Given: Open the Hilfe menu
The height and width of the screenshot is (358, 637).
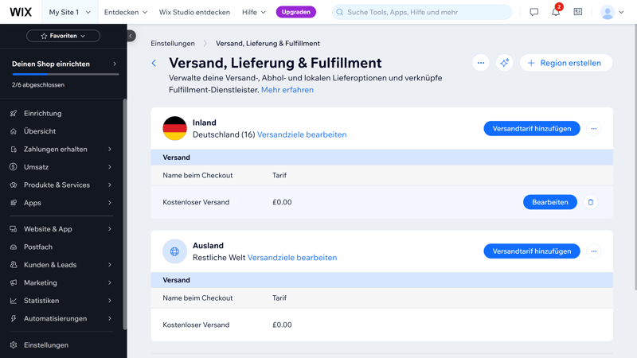Looking at the screenshot, I should point(253,12).
